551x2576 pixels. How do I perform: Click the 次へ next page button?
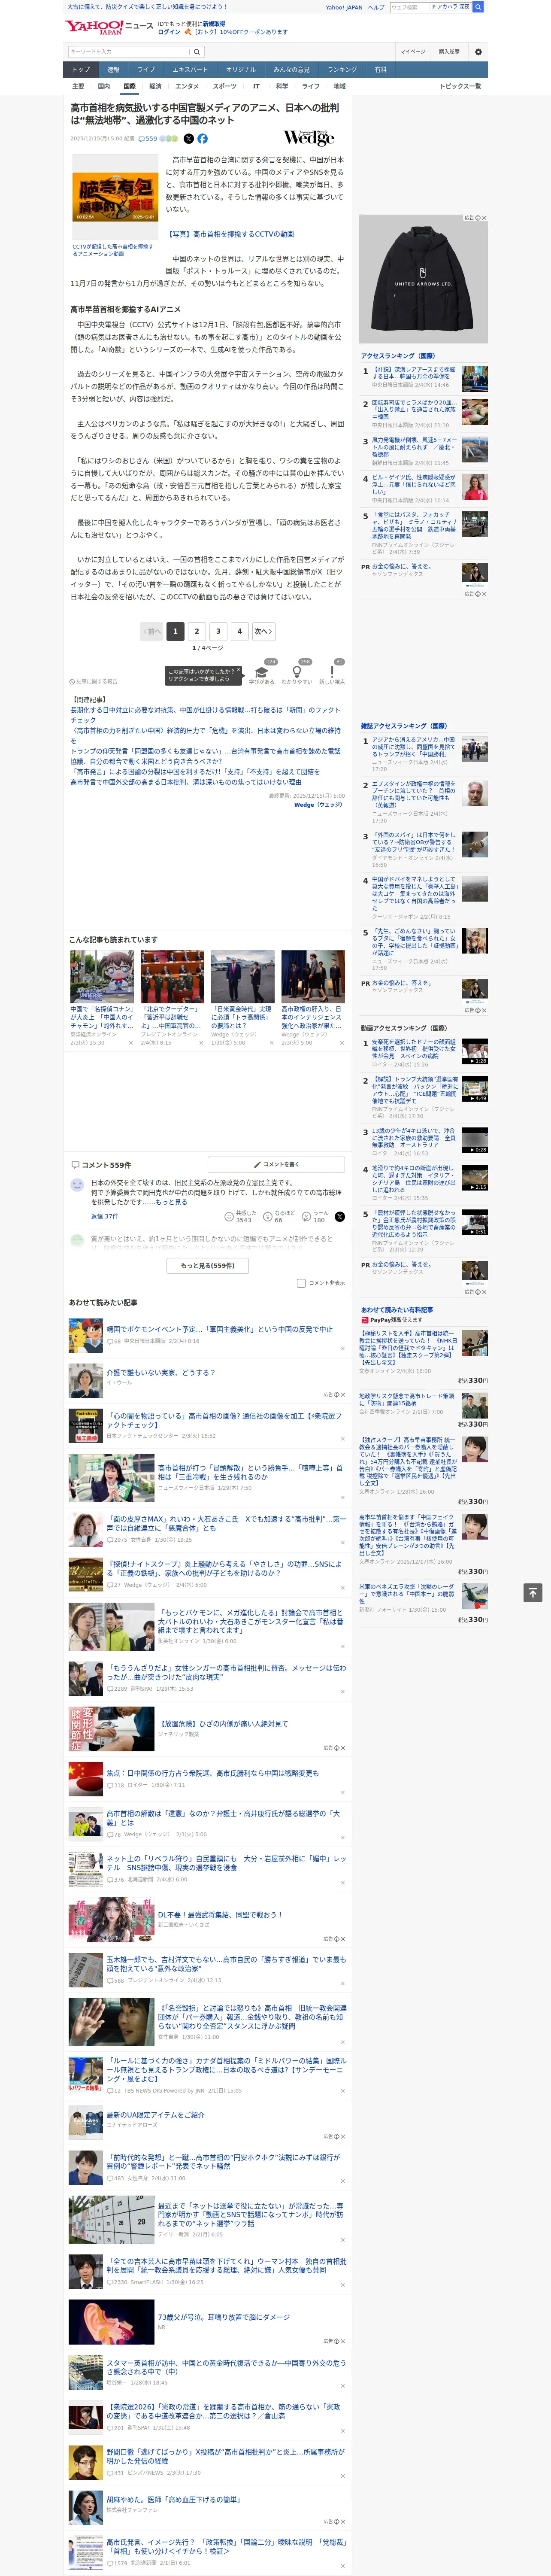pos(263,631)
